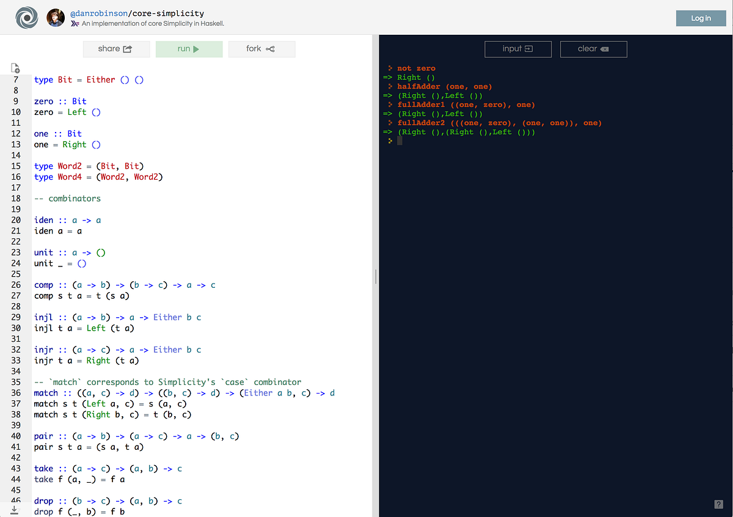733x517 pixels.
Task: Click the editor-console divider handle
Action: (x=376, y=277)
